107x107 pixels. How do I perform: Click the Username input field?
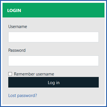pos(53,37)
